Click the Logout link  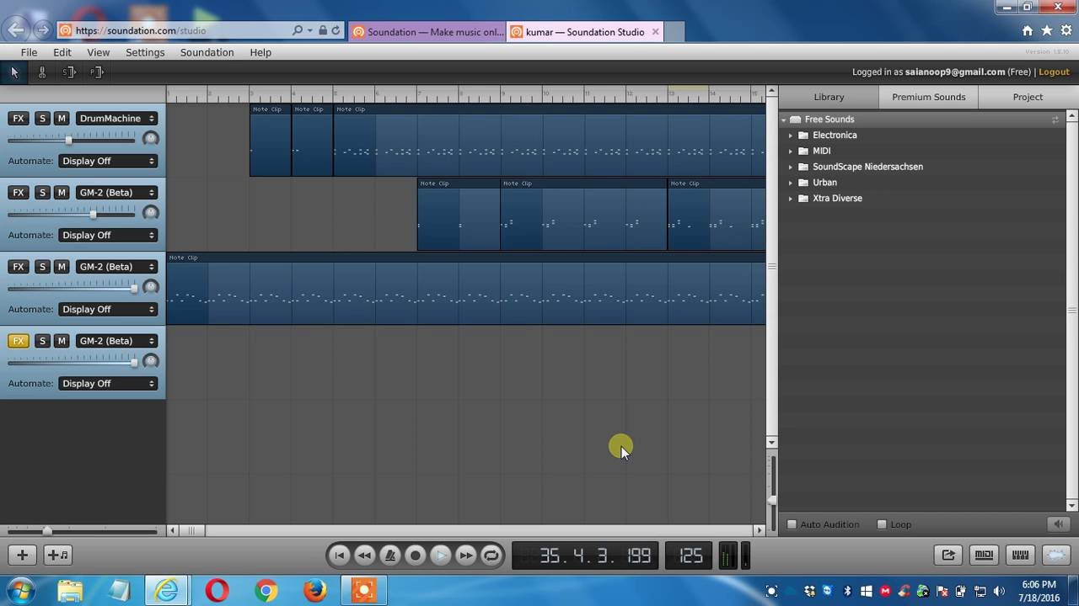[x=1054, y=72]
